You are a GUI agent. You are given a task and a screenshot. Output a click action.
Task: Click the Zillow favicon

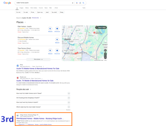click(18, 65)
